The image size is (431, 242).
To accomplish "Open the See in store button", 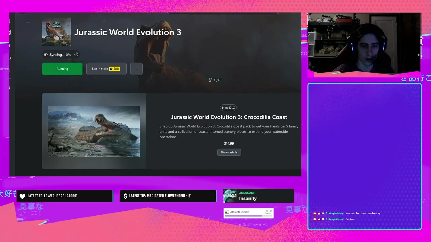I will click(x=106, y=69).
